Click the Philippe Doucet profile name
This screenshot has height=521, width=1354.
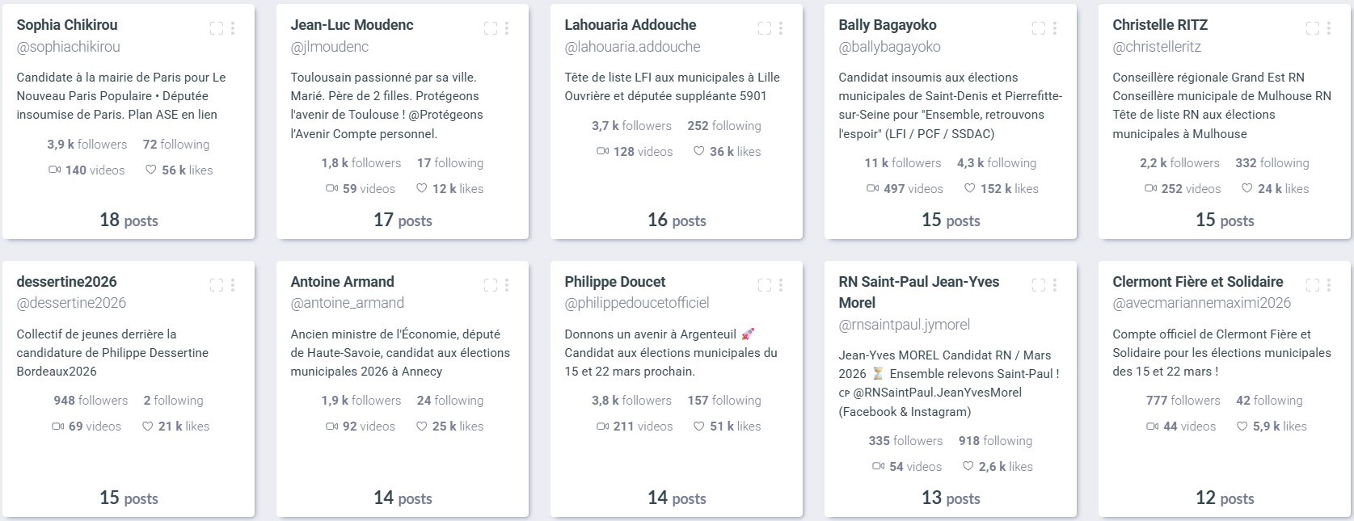coord(614,282)
